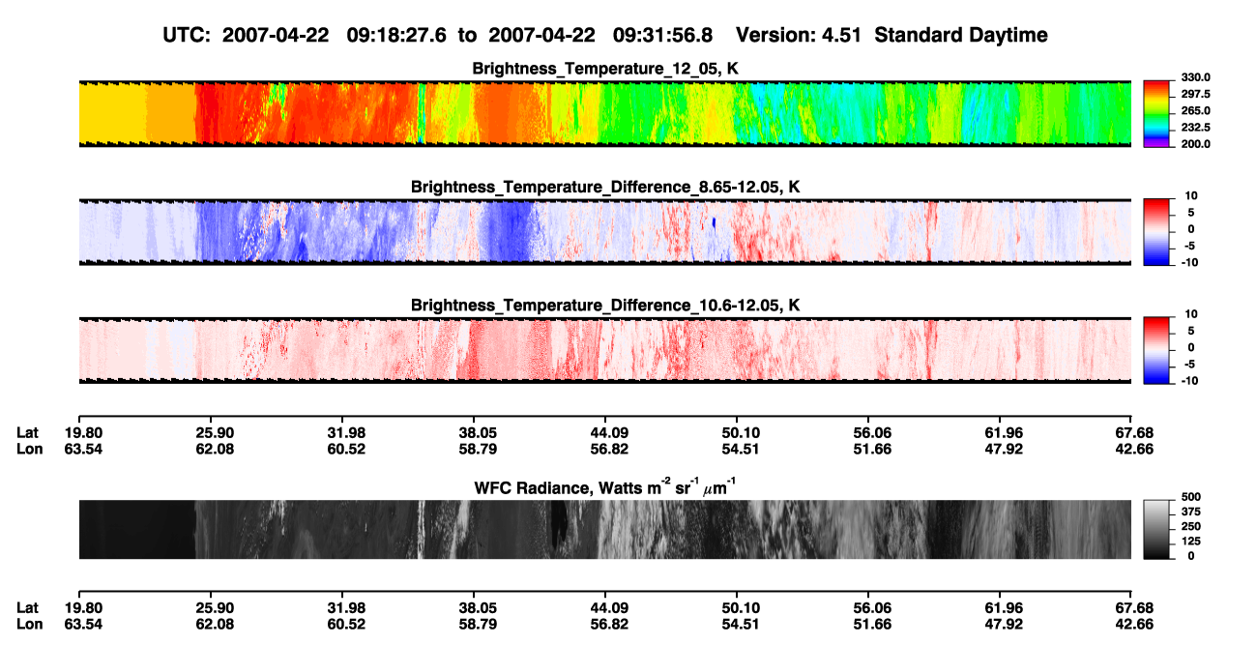Click longitude 60.52 below the WFC Radiance panel
Image resolution: width=1257 pixels, height=645 pixels.
point(347,625)
